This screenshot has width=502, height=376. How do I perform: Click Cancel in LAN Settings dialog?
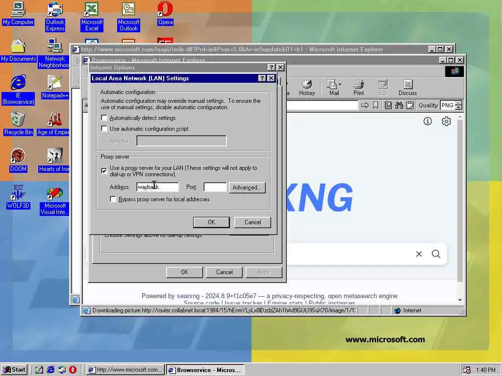coord(252,222)
